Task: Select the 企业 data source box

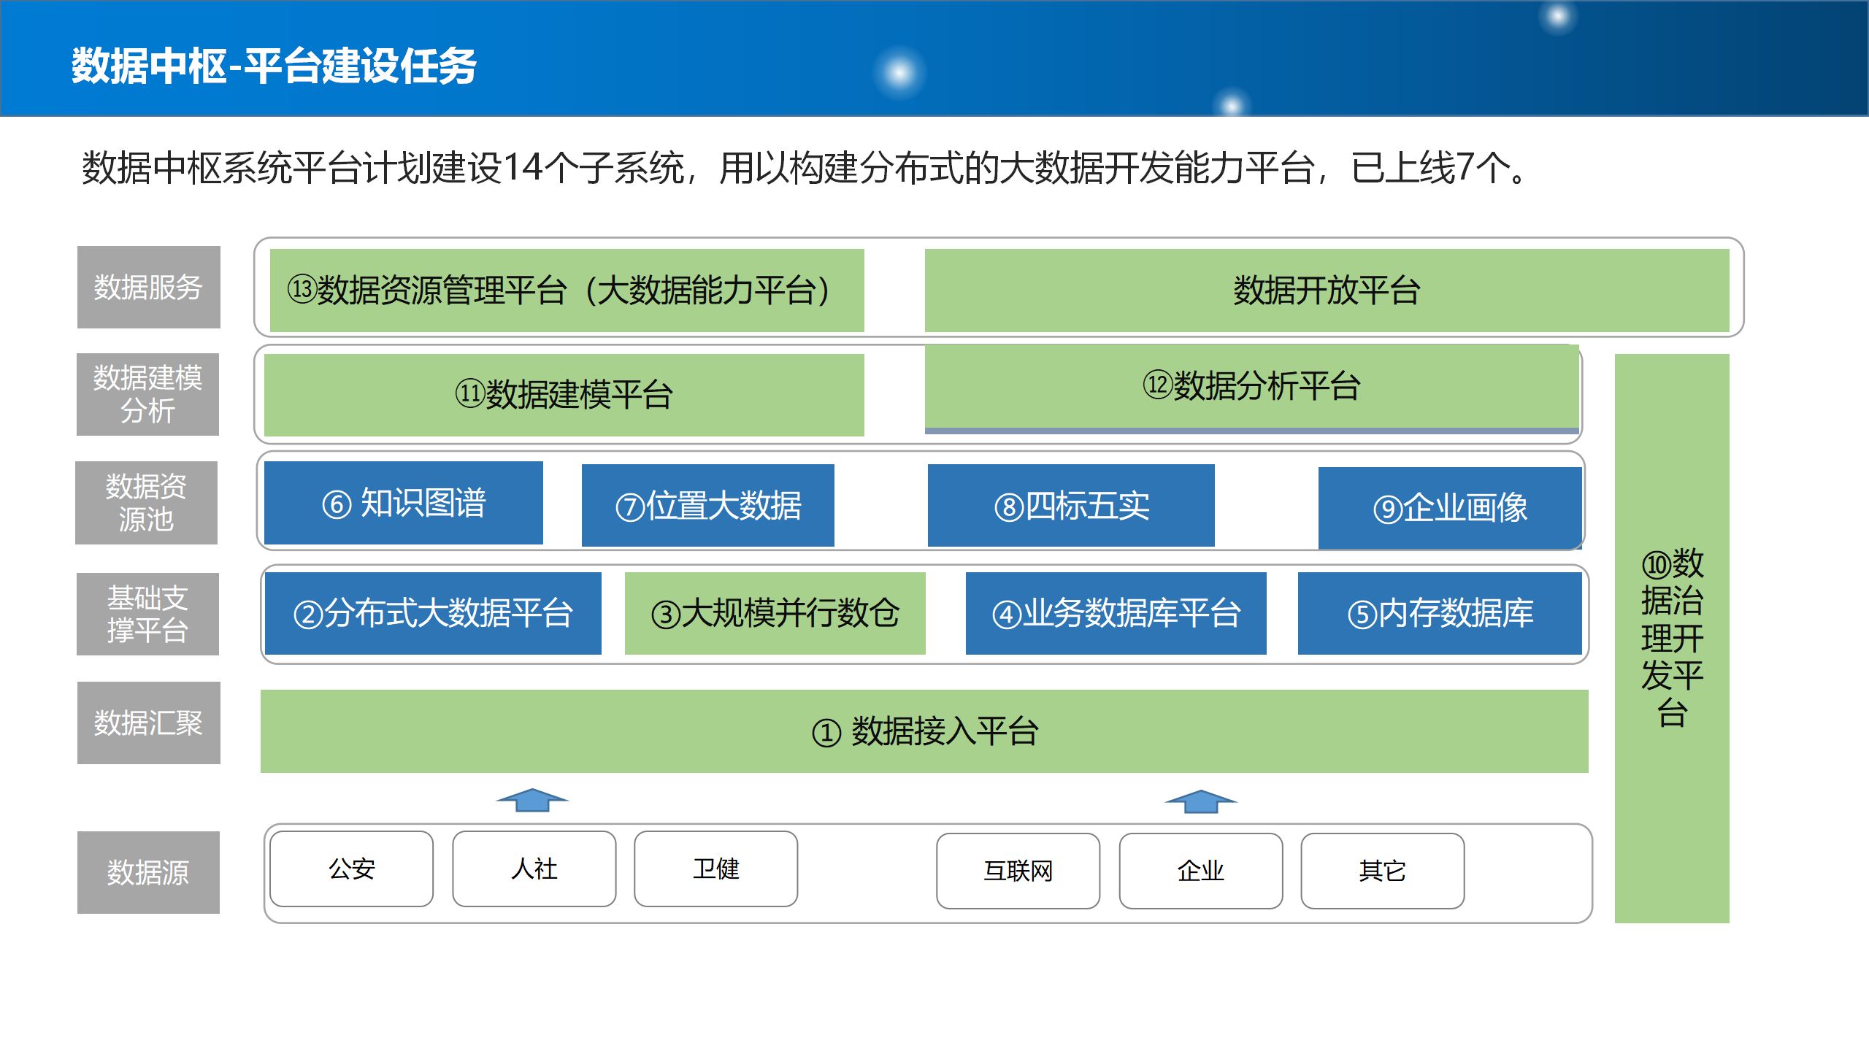Action: tap(1201, 871)
